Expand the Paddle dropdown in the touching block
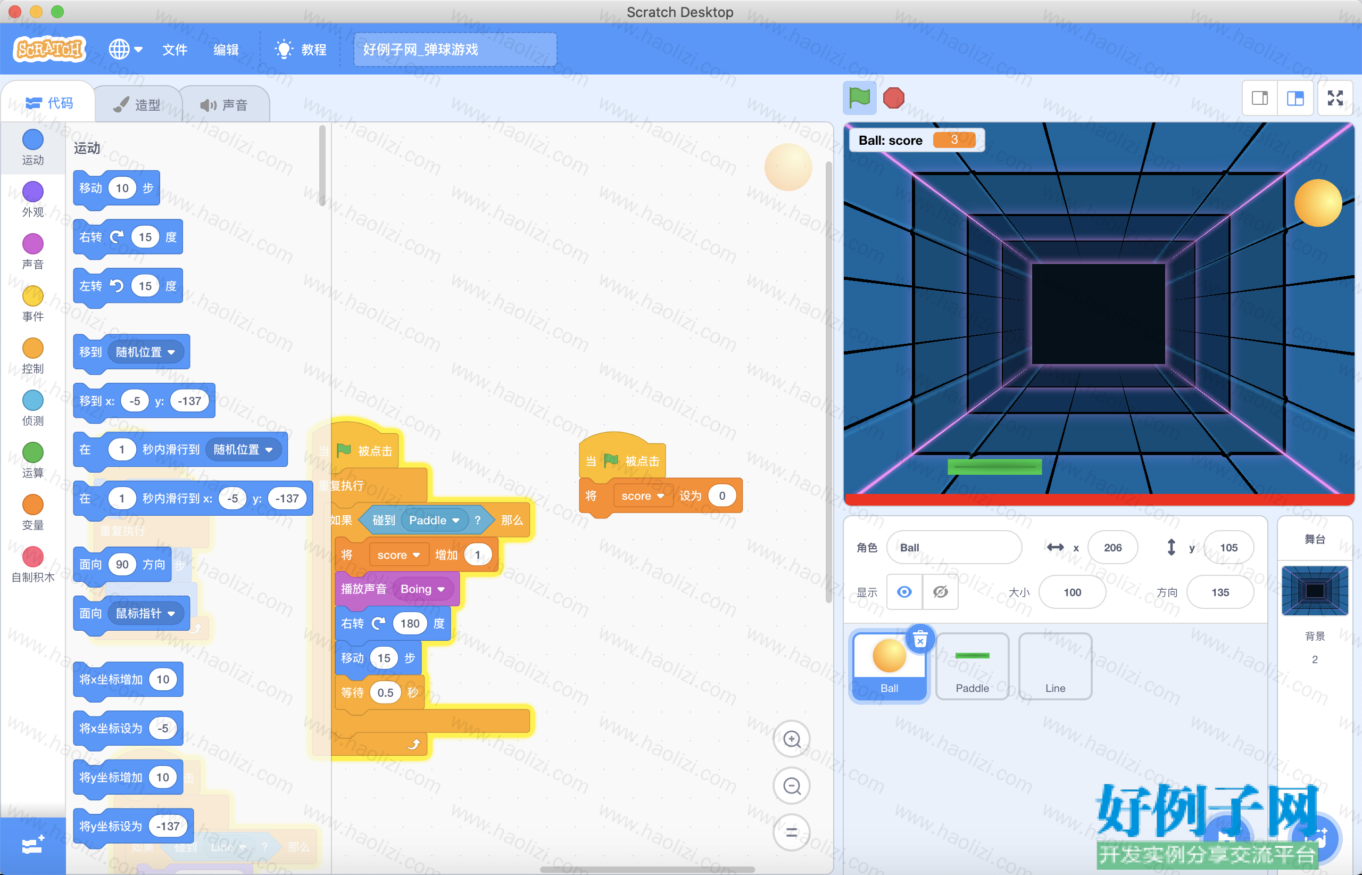This screenshot has width=1362, height=875. click(x=455, y=521)
